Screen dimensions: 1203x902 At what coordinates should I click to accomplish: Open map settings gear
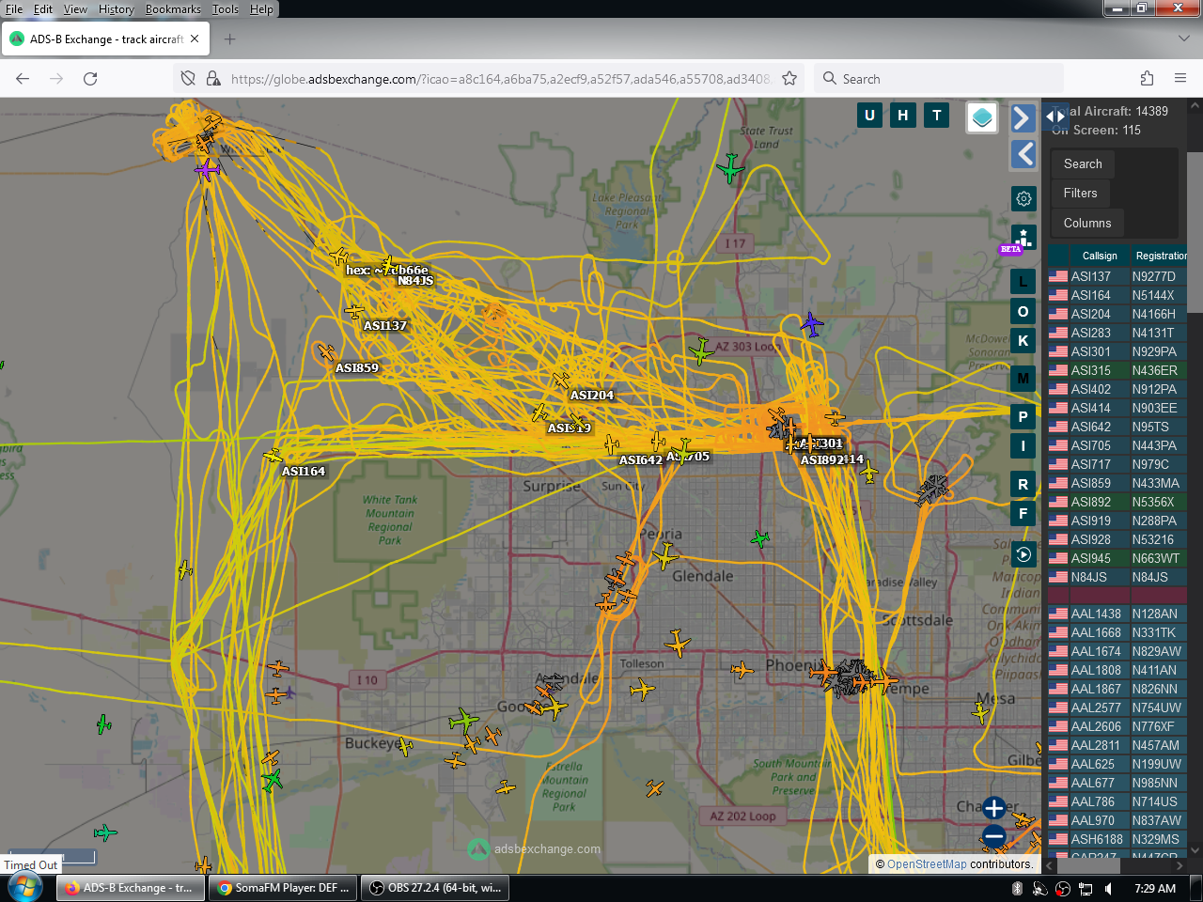pyautogui.click(x=1023, y=199)
